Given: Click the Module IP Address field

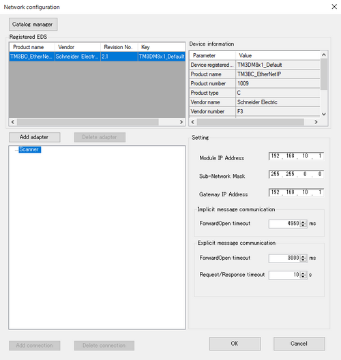Looking at the screenshot, I should [296, 156].
